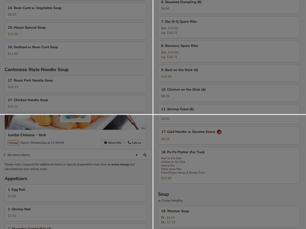Open 25. House Special Soup item
The width and height of the screenshot is (306, 229).
[x=75, y=31]
